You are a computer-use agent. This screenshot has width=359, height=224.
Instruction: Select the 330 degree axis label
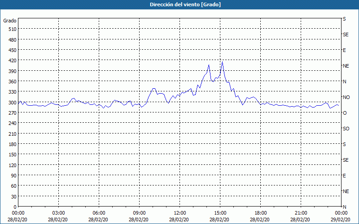(x=13, y=92)
